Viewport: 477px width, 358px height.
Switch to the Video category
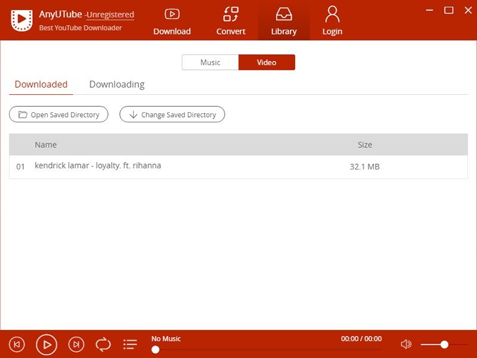267,63
